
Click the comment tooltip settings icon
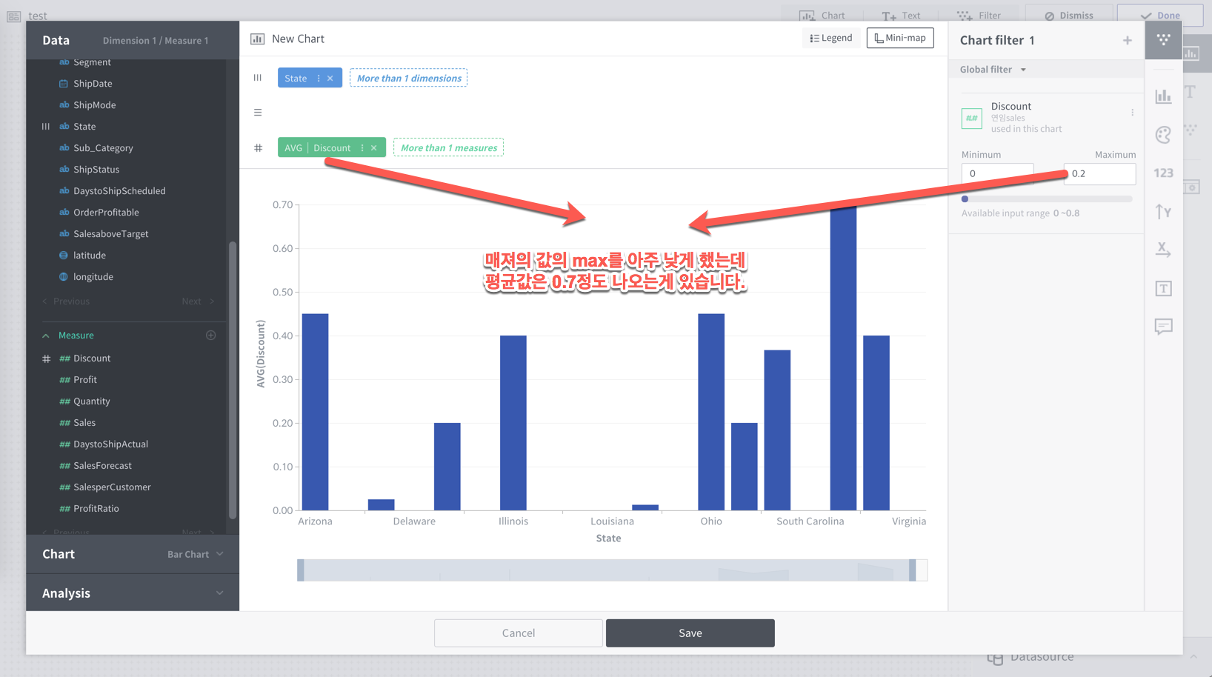pos(1163,327)
